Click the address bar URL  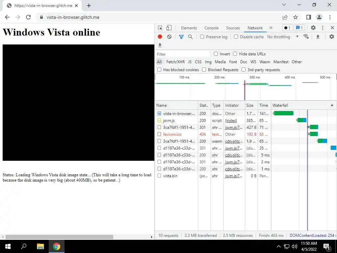(x=73, y=17)
